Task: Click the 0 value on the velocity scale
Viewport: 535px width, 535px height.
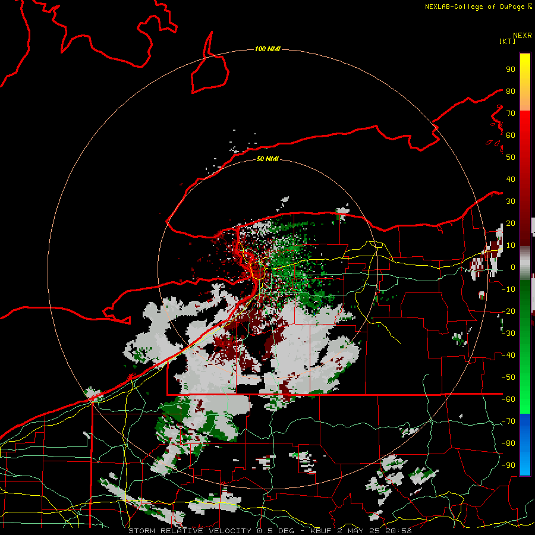Action: (x=512, y=267)
